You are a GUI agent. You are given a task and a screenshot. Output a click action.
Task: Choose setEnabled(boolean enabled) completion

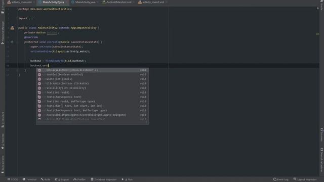92,74
